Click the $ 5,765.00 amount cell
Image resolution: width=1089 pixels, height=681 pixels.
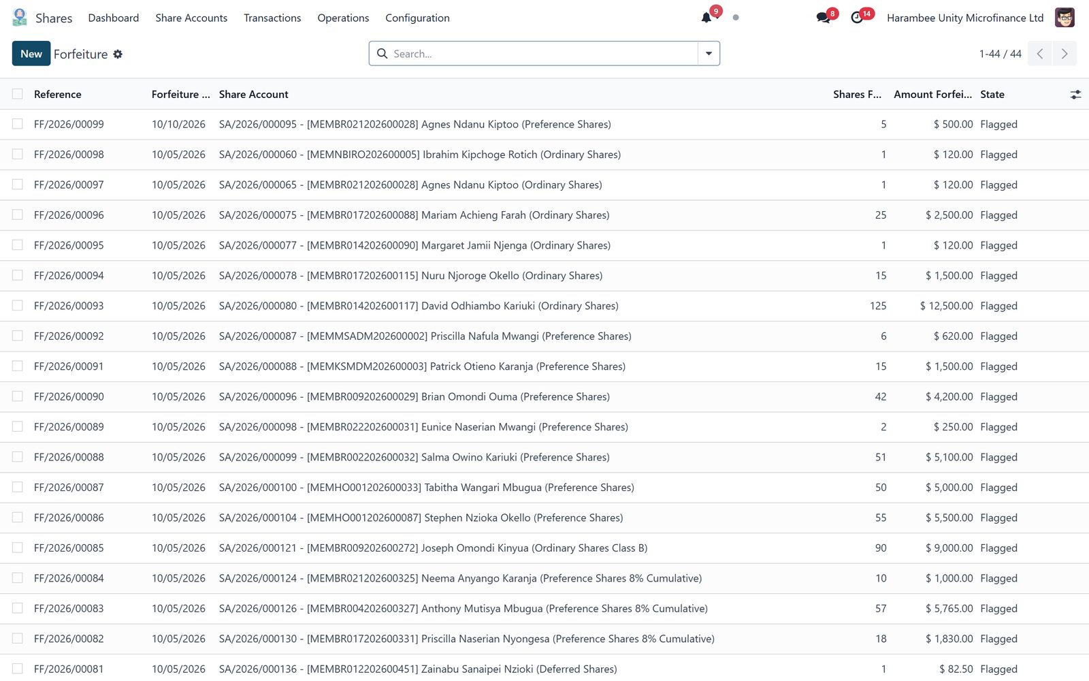pyautogui.click(x=949, y=609)
